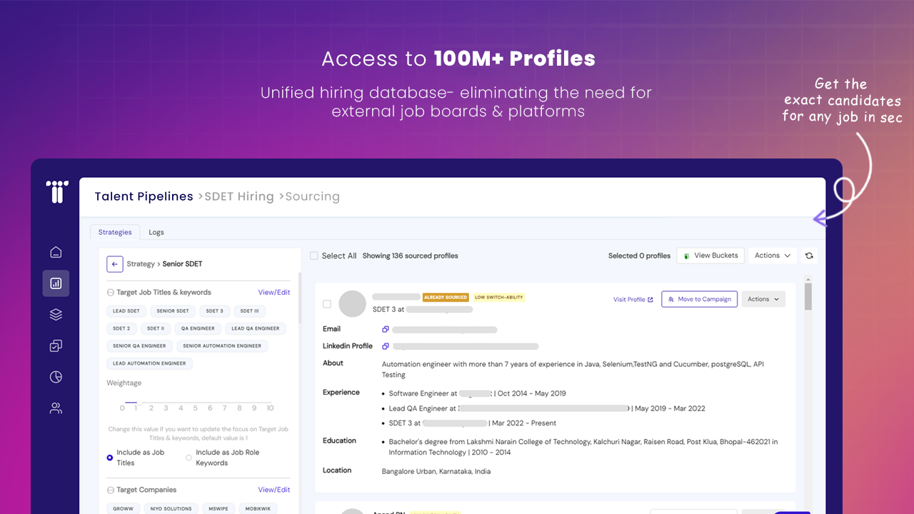Copy the candidate's LinkedIn profile link

point(386,346)
